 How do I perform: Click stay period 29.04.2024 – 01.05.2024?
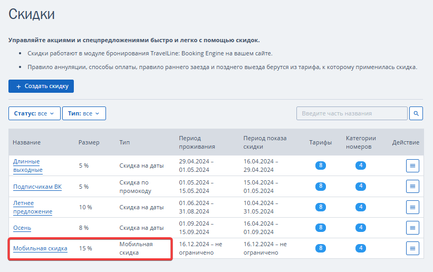pyautogui.click(x=196, y=166)
